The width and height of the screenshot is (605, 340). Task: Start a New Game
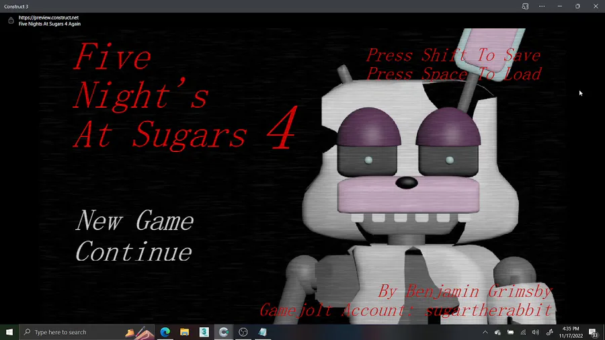[x=134, y=221]
